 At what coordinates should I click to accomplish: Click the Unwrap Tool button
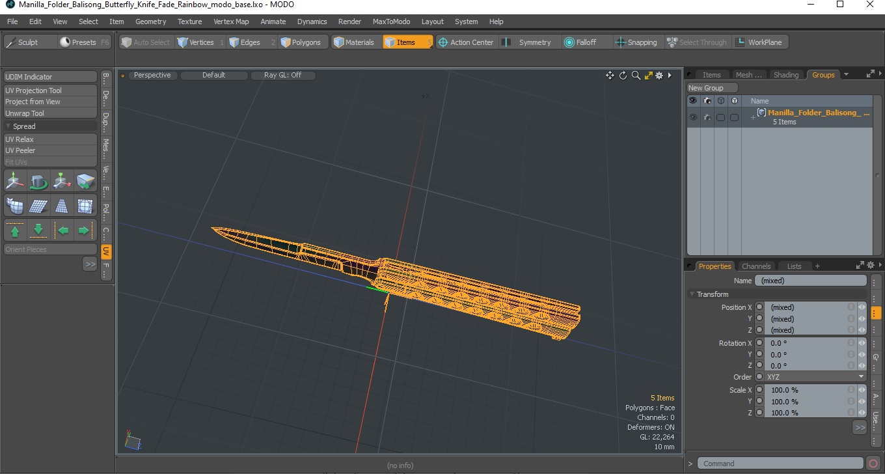click(50, 113)
